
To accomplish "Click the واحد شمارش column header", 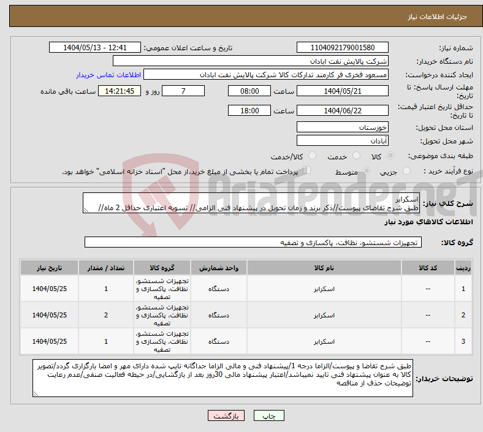I will tap(219, 268).
